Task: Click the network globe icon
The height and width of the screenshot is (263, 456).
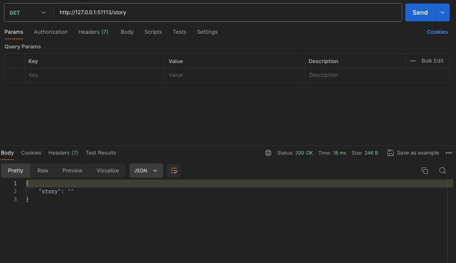Action: point(268,153)
